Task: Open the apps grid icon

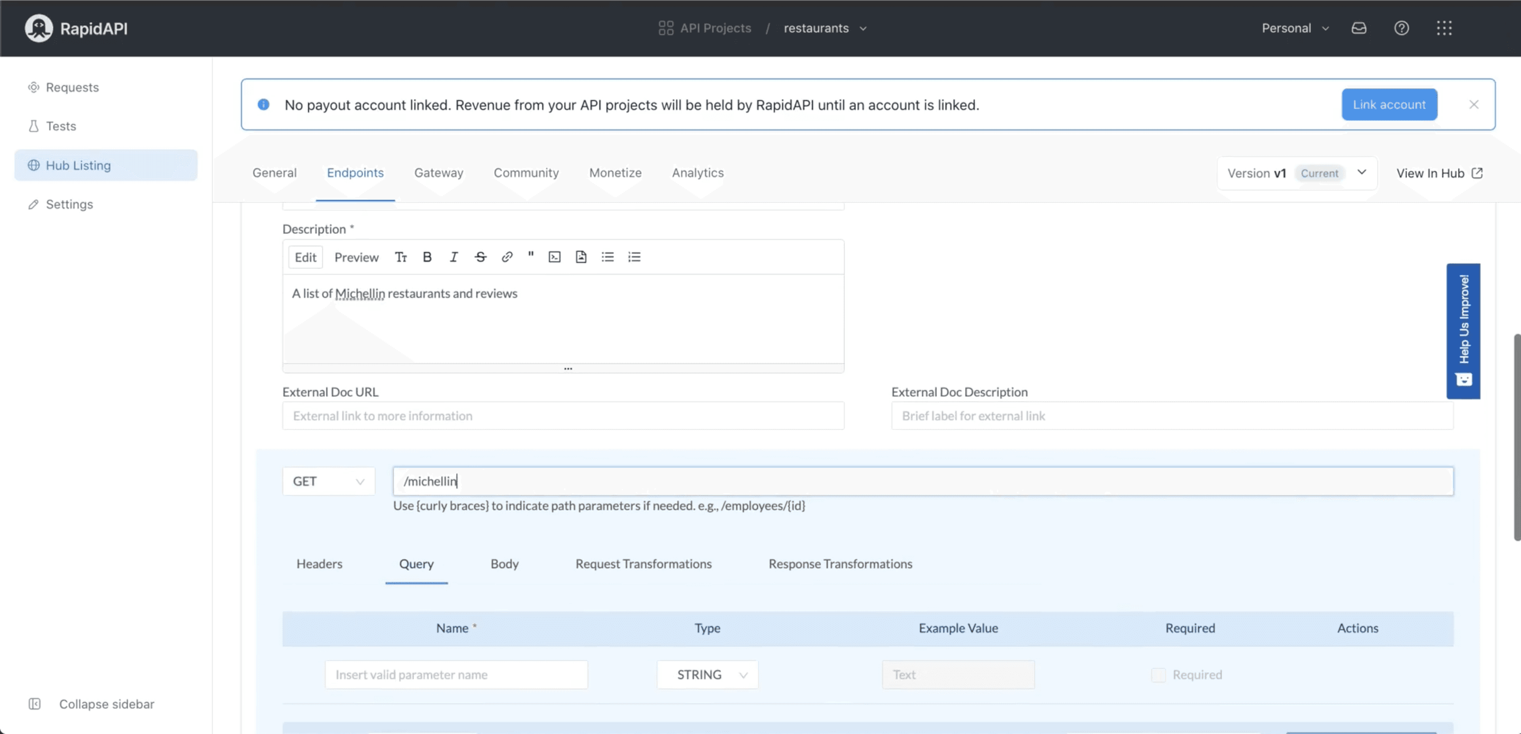Action: (x=1444, y=27)
